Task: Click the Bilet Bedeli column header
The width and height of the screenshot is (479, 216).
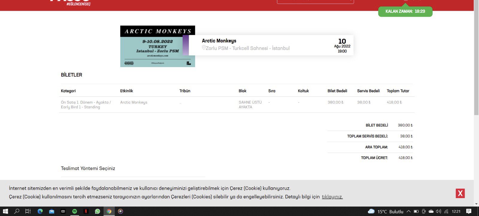Action: click(337, 91)
